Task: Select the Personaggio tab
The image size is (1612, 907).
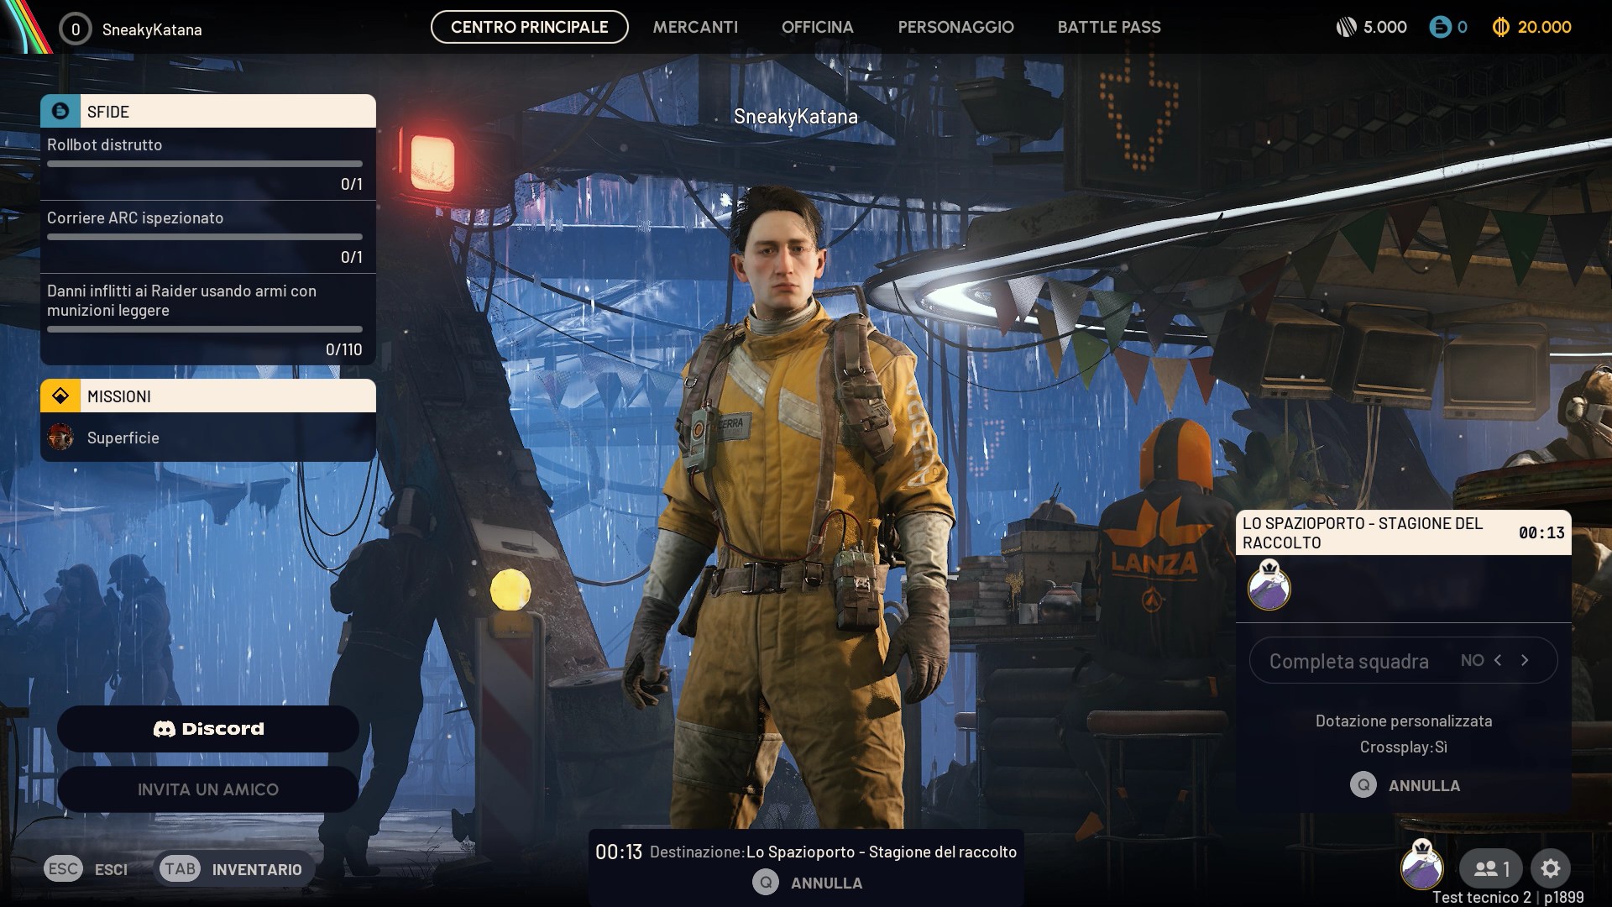Action: [x=955, y=27]
